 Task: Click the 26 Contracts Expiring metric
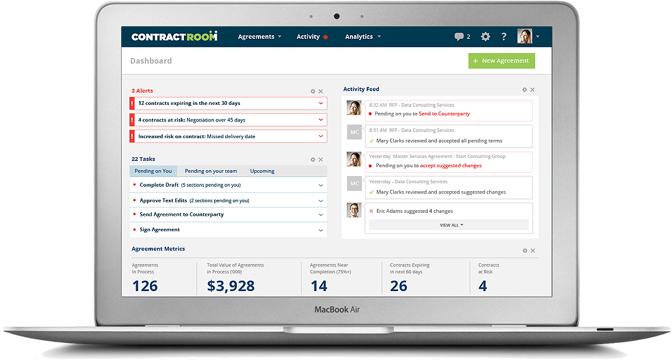coord(399,286)
